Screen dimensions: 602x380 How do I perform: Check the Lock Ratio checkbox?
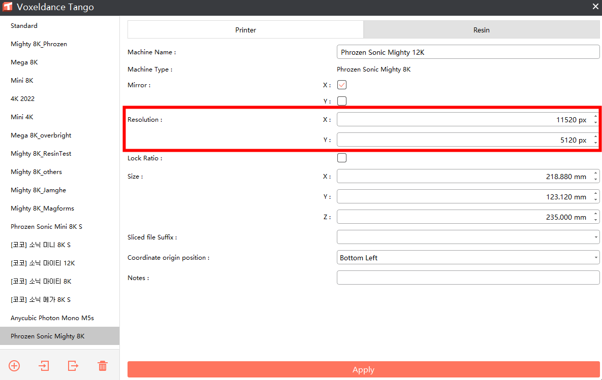click(x=342, y=158)
